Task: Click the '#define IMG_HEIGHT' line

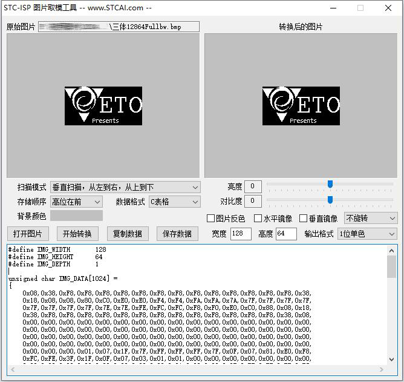Action: pyautogui.click(x=55, y=257)
